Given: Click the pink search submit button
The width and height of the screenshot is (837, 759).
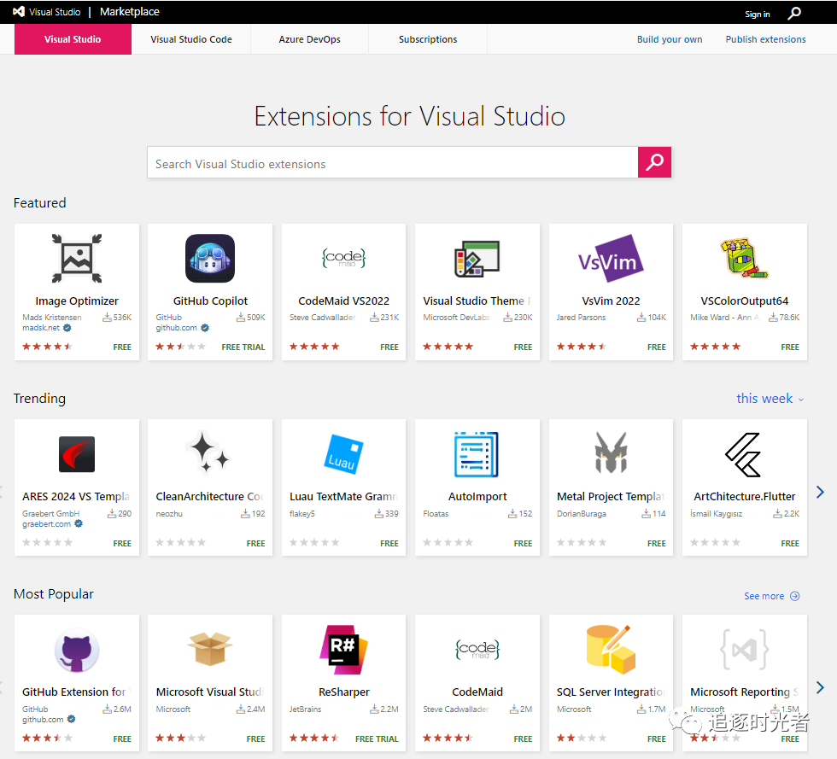Looking at the screenshot, I should pos(654,162).
